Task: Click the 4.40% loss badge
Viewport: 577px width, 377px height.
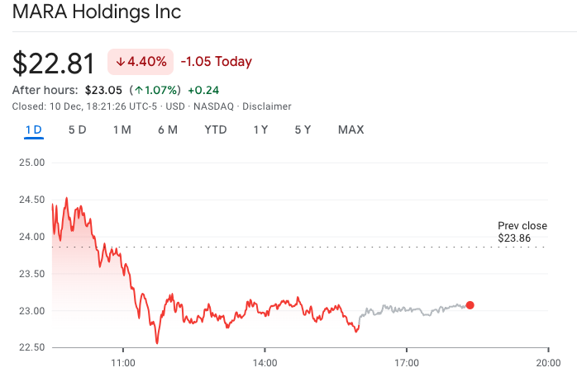Action: coord(141,62)
